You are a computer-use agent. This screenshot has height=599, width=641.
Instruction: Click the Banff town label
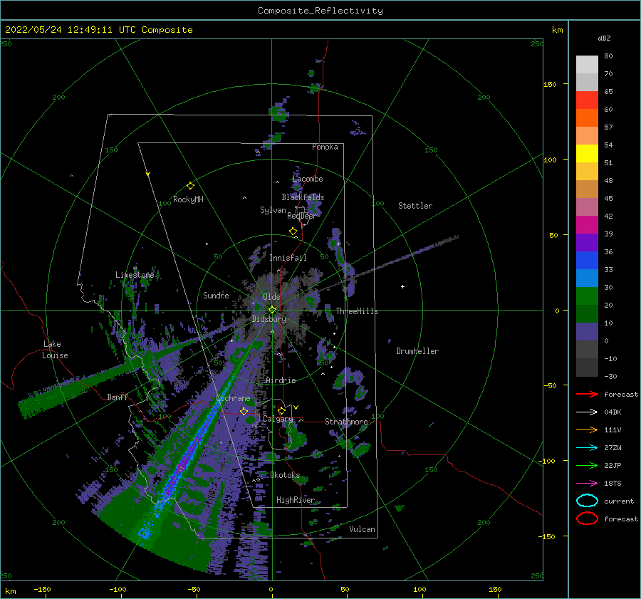tap(118, 397)
